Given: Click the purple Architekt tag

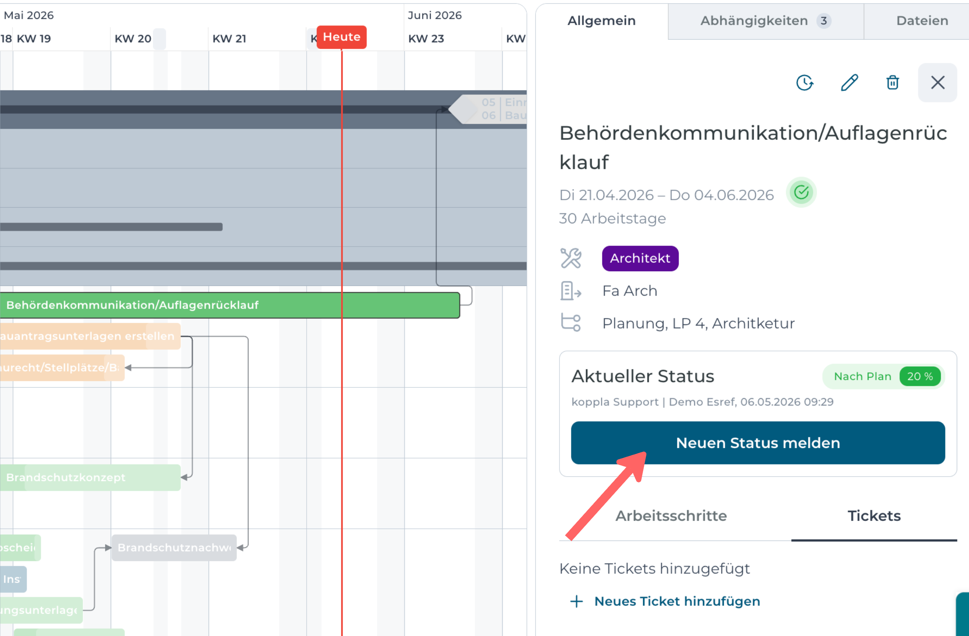Looking at the screenshot, I should click(640, 258).
